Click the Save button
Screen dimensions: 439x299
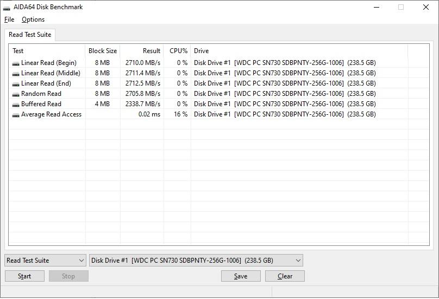pos(241,276)
